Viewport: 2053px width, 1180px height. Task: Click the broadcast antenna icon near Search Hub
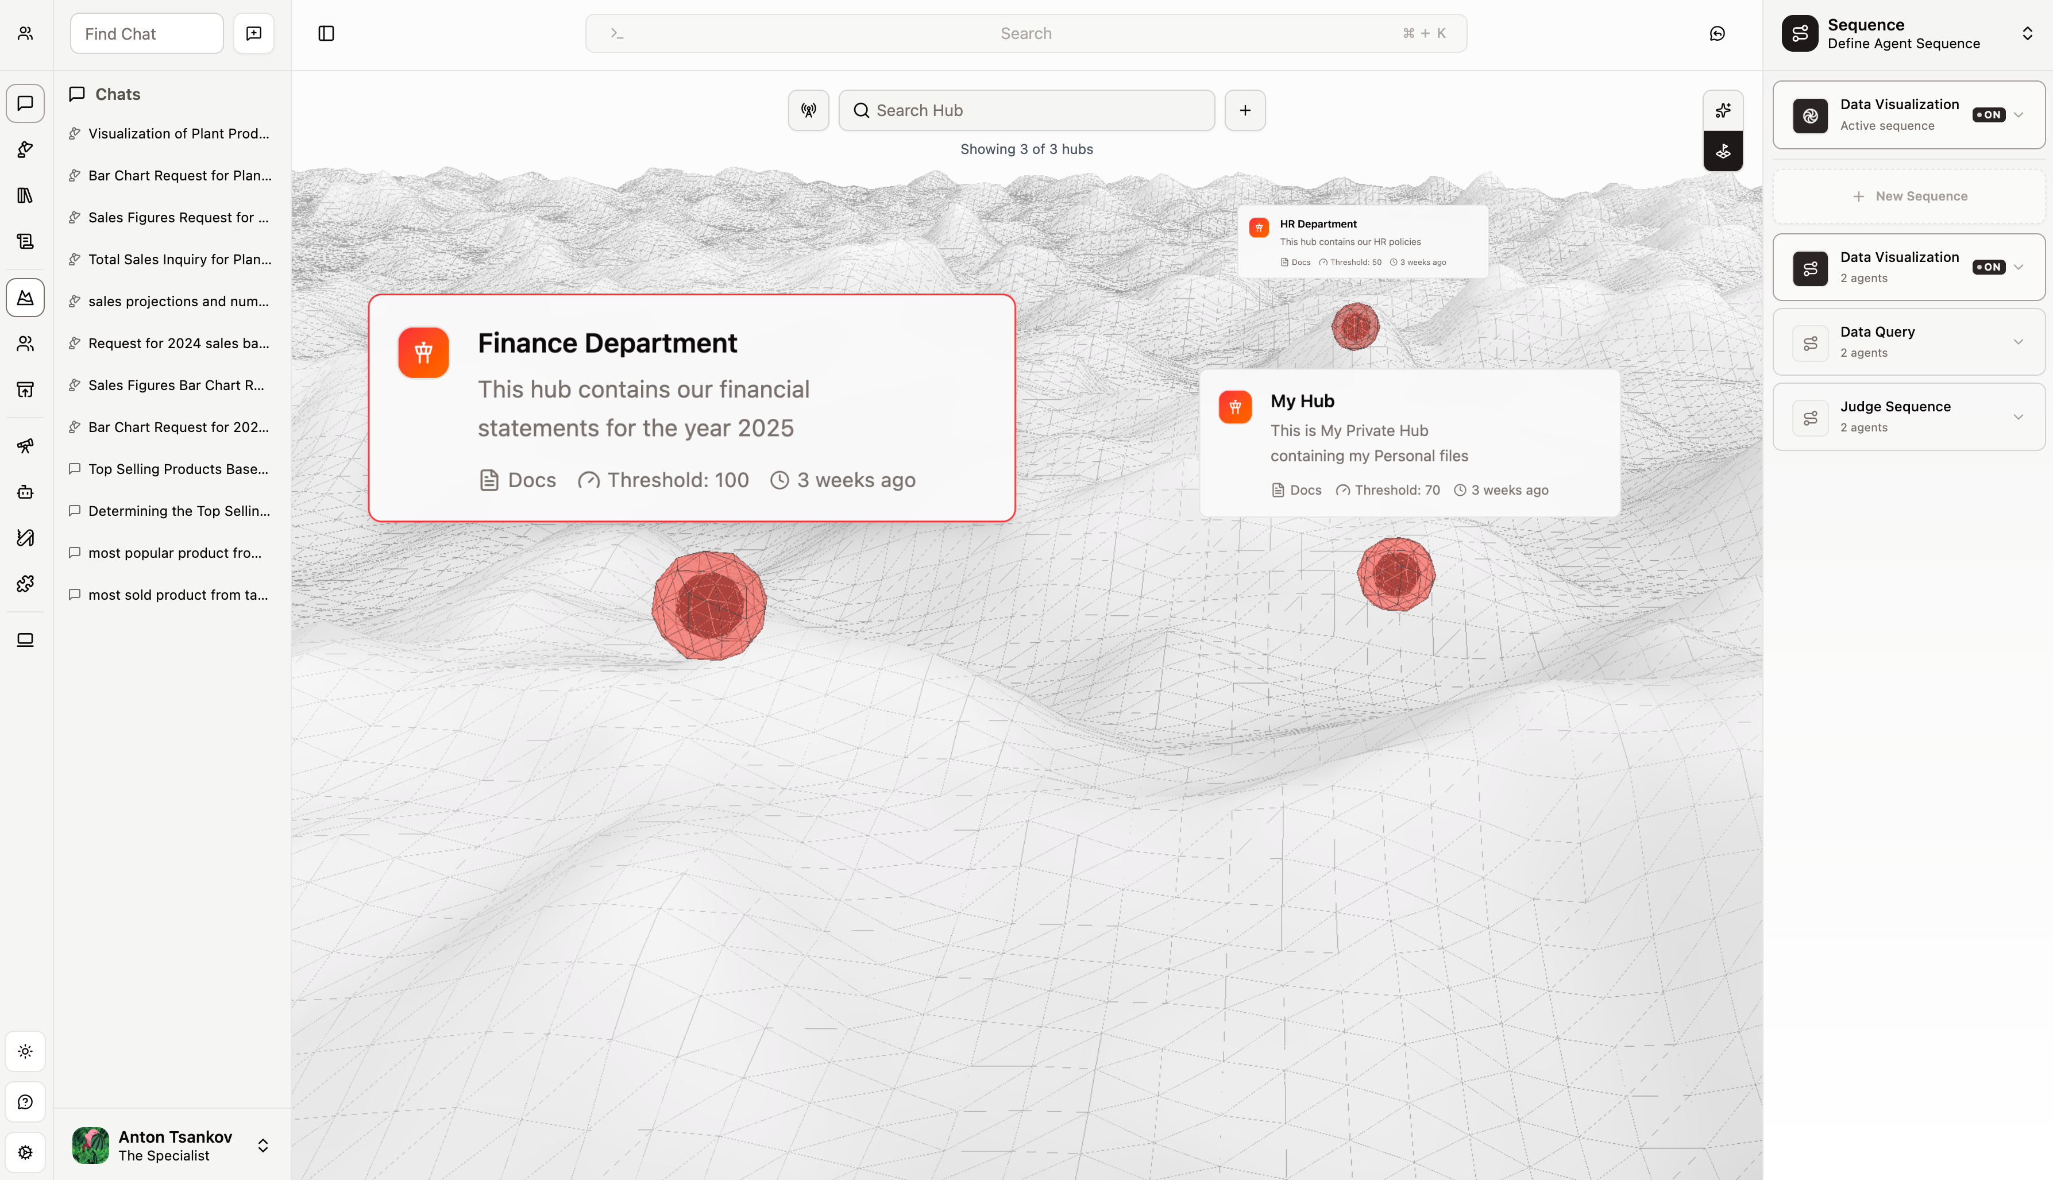[808, 110]
